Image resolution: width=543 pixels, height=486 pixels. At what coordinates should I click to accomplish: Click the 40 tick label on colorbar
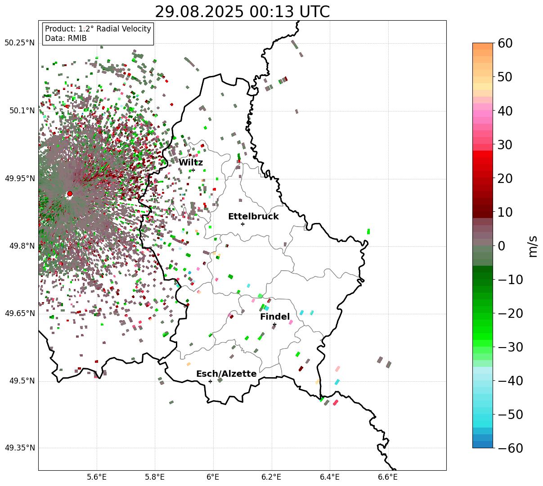[506, 111]
